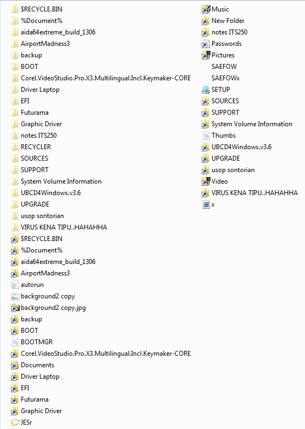Select the System Volume Information shortcut name
The height and width of the screenshot is (429, 305).
252,124
